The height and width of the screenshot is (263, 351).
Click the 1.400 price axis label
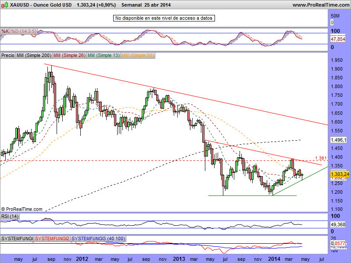click(337, 157)
